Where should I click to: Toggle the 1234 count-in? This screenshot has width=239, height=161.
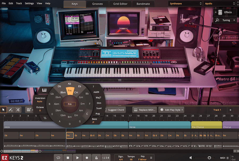106,158
